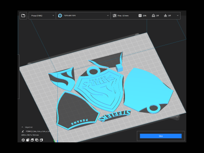The height and width of the screenshot is (153, 204).
Task: Collapse the Object list panel
Action: (22, 127)
